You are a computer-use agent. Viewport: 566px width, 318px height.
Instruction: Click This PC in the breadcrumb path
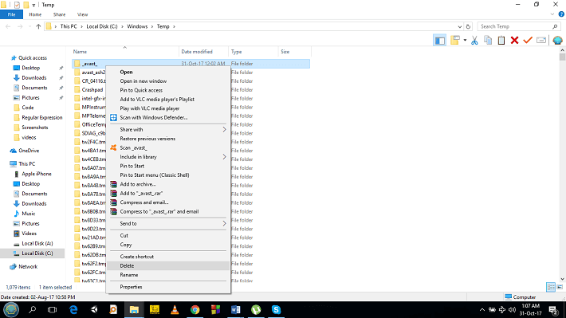click(x=69, y=26)
